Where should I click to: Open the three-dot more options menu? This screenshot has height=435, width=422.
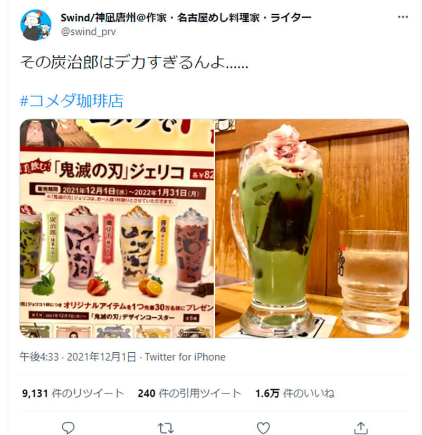point(402,17)
